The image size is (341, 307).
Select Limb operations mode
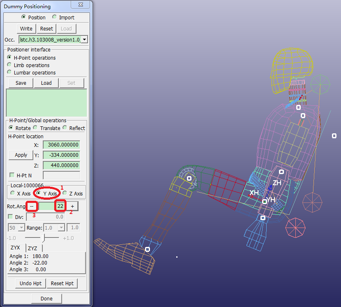9,65
